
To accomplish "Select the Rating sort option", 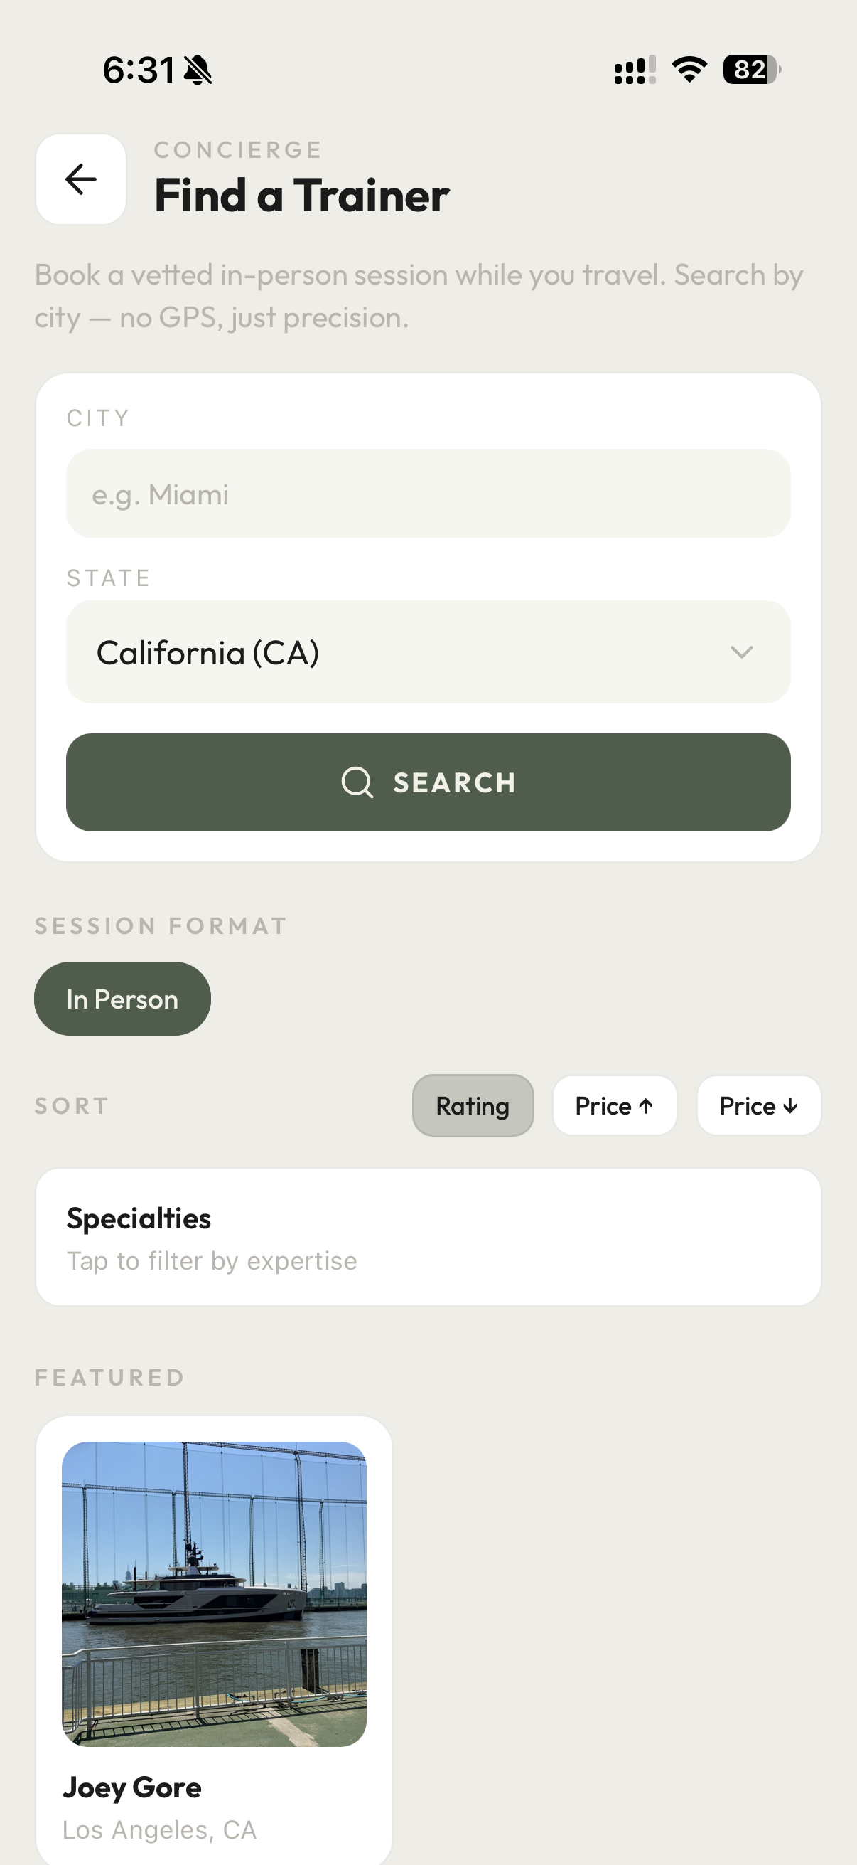I will tap(473, 1105).
